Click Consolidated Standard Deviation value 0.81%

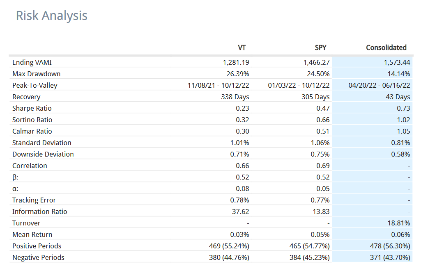tap(400, 143)
